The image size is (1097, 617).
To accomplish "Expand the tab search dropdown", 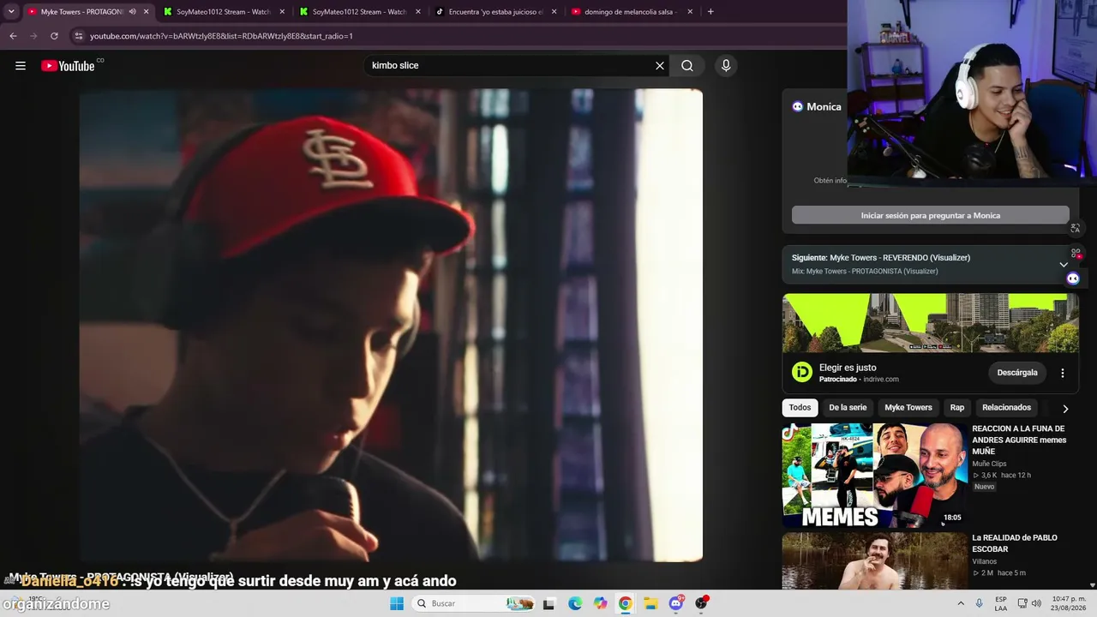I will [11, 12].
